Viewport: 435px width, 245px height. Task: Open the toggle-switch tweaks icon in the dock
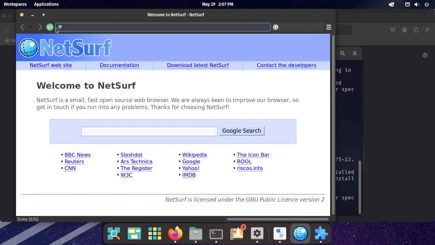280,234
